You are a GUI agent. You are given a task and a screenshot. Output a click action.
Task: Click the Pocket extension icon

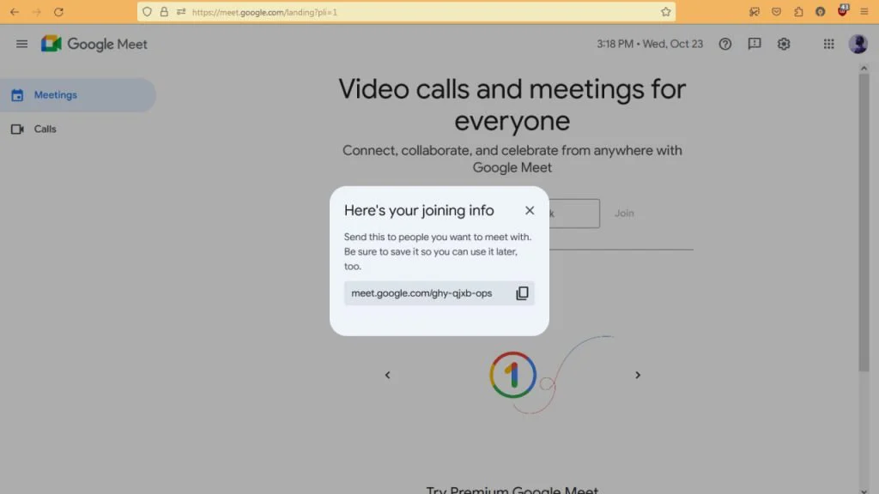(777, 11)
